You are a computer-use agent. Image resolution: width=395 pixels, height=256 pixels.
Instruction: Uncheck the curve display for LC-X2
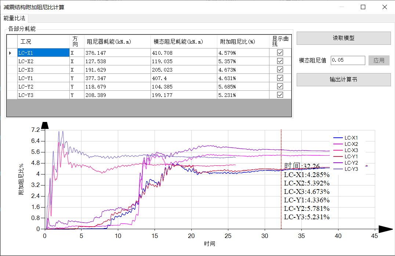pyautogui.click(x=280, y=61)
